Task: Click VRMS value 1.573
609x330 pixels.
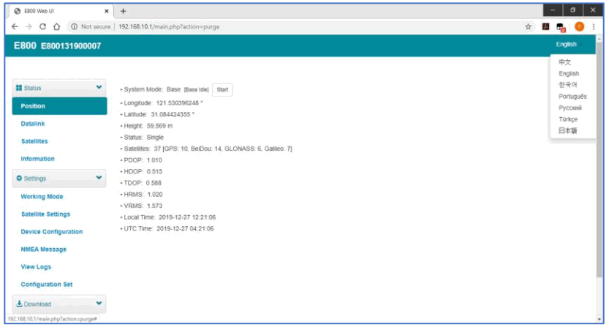Action: 154,206
